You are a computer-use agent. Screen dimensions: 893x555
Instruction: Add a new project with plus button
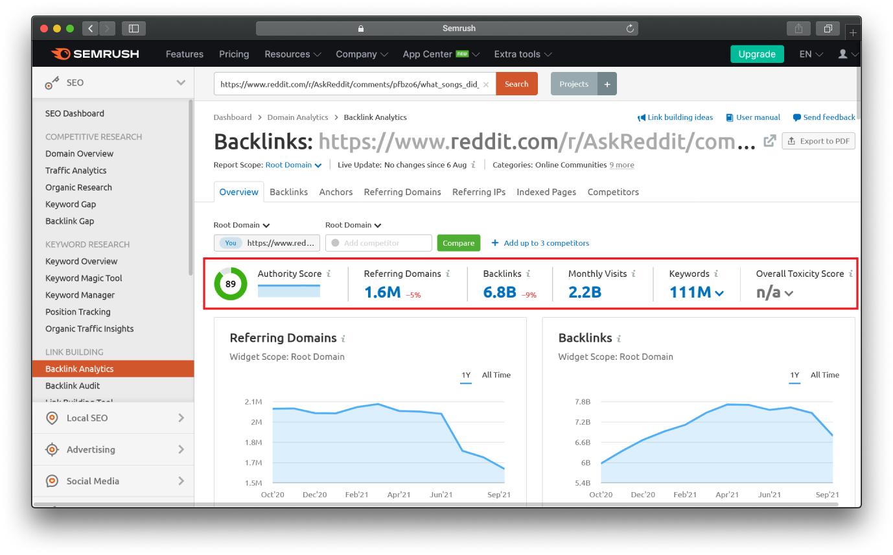[607, 84]
